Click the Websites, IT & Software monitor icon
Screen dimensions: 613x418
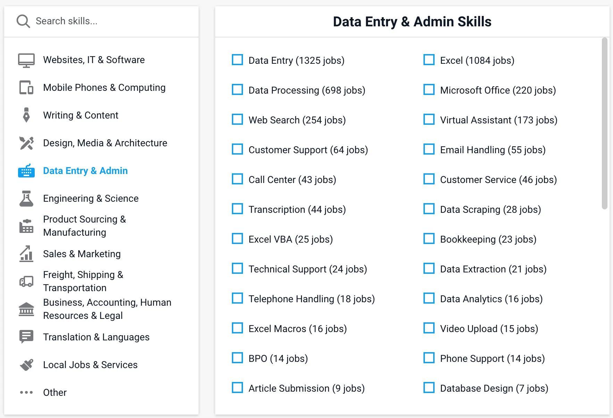coord(26,60)
